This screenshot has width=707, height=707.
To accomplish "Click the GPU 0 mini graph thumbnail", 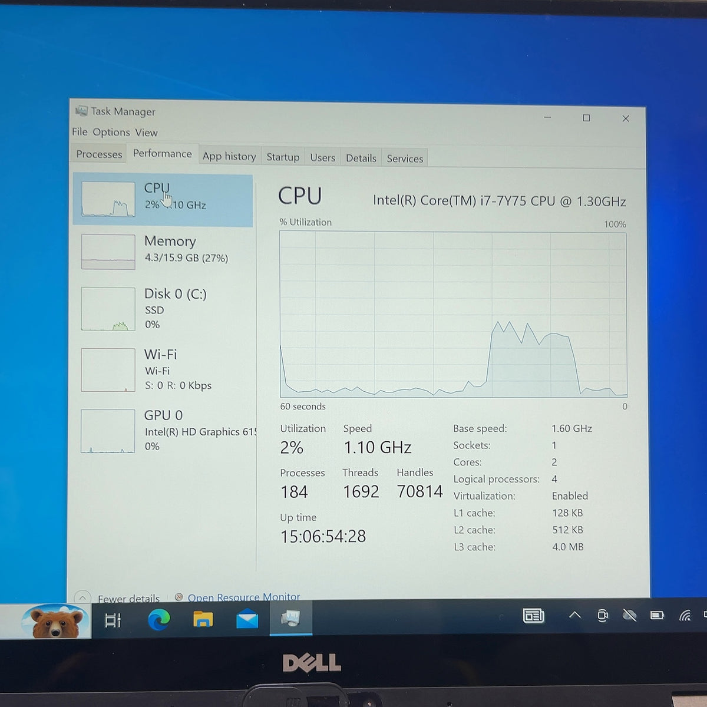I will (108, 431).
